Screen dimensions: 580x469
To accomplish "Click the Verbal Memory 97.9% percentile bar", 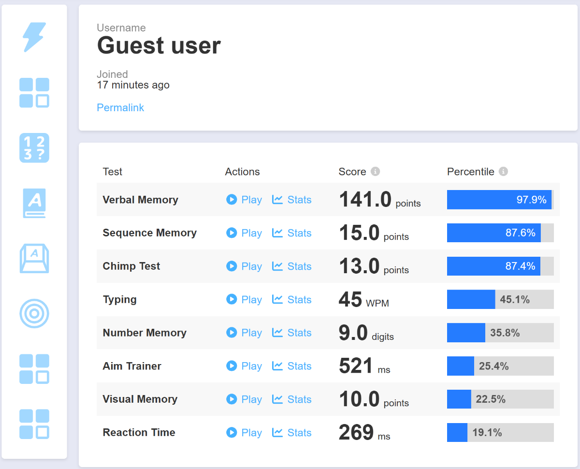I will coord(500,200).
